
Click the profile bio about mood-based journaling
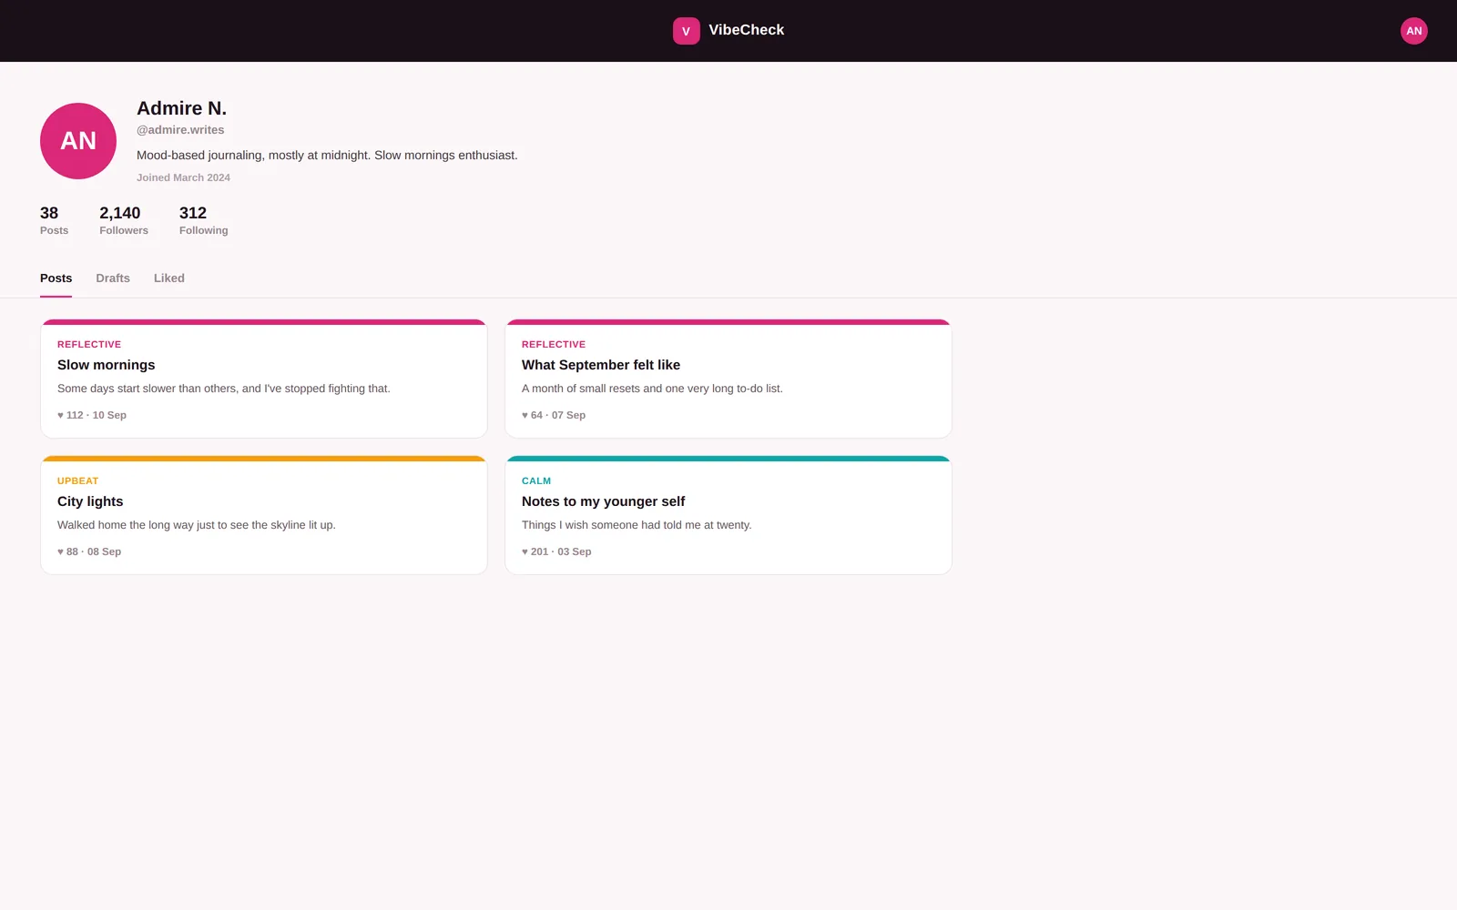click(x=327, y=156)
